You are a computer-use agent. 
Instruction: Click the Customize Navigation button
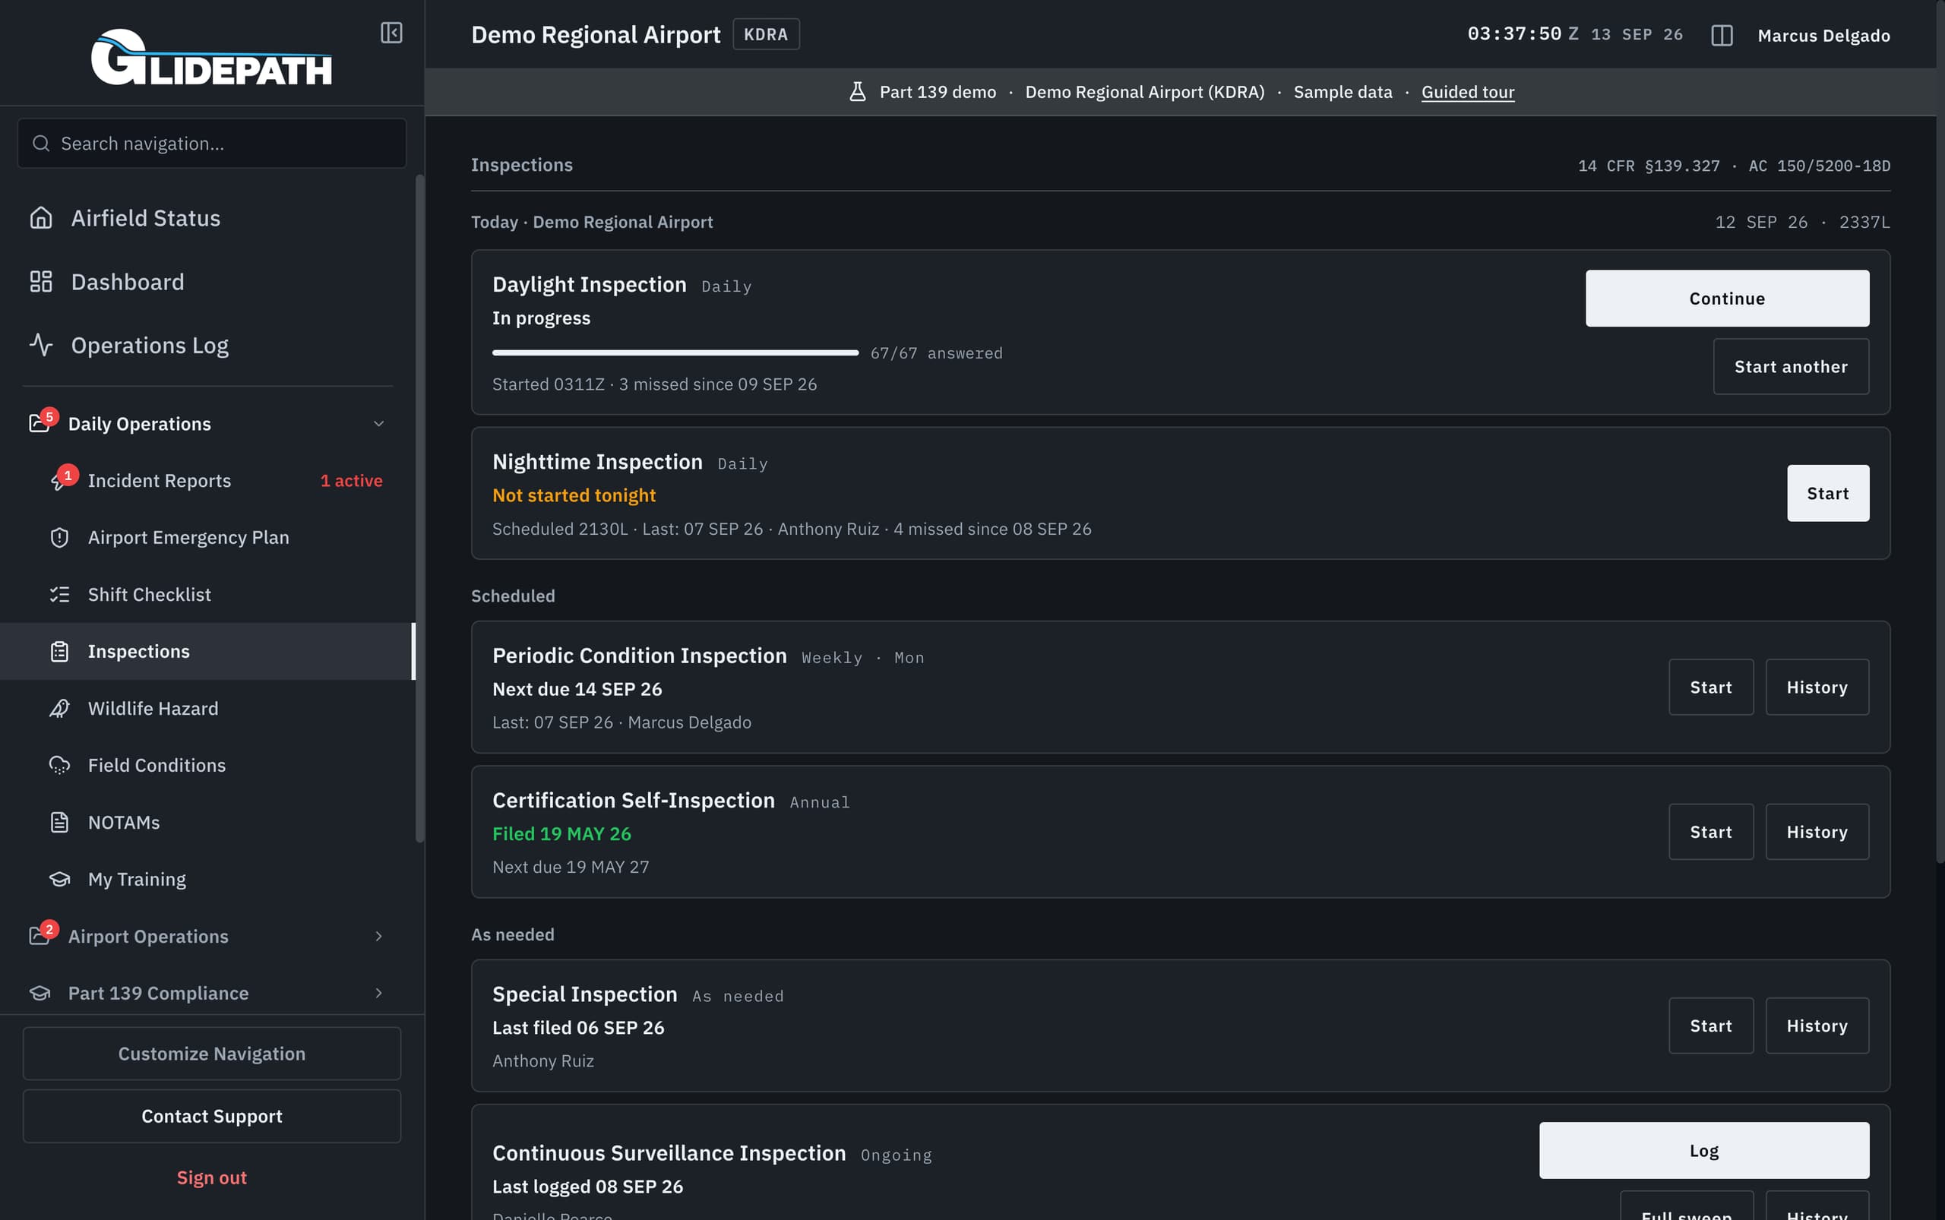coord(211,1054)
